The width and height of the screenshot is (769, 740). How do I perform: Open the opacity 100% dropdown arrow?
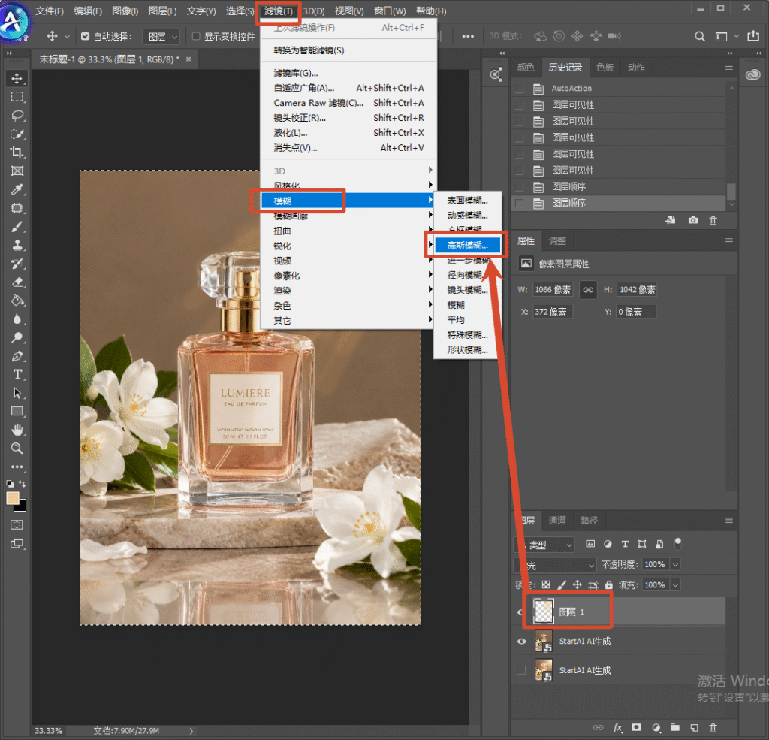pos(675,565)
